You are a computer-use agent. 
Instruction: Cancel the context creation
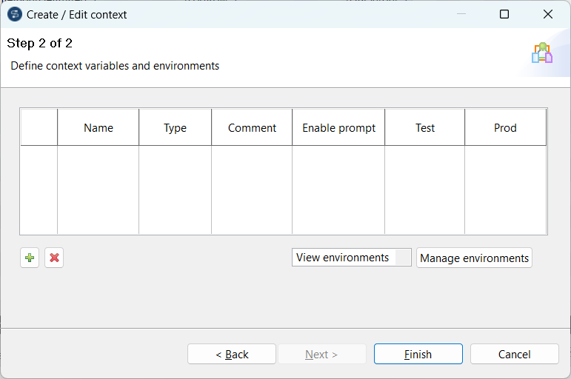point(514,354)
